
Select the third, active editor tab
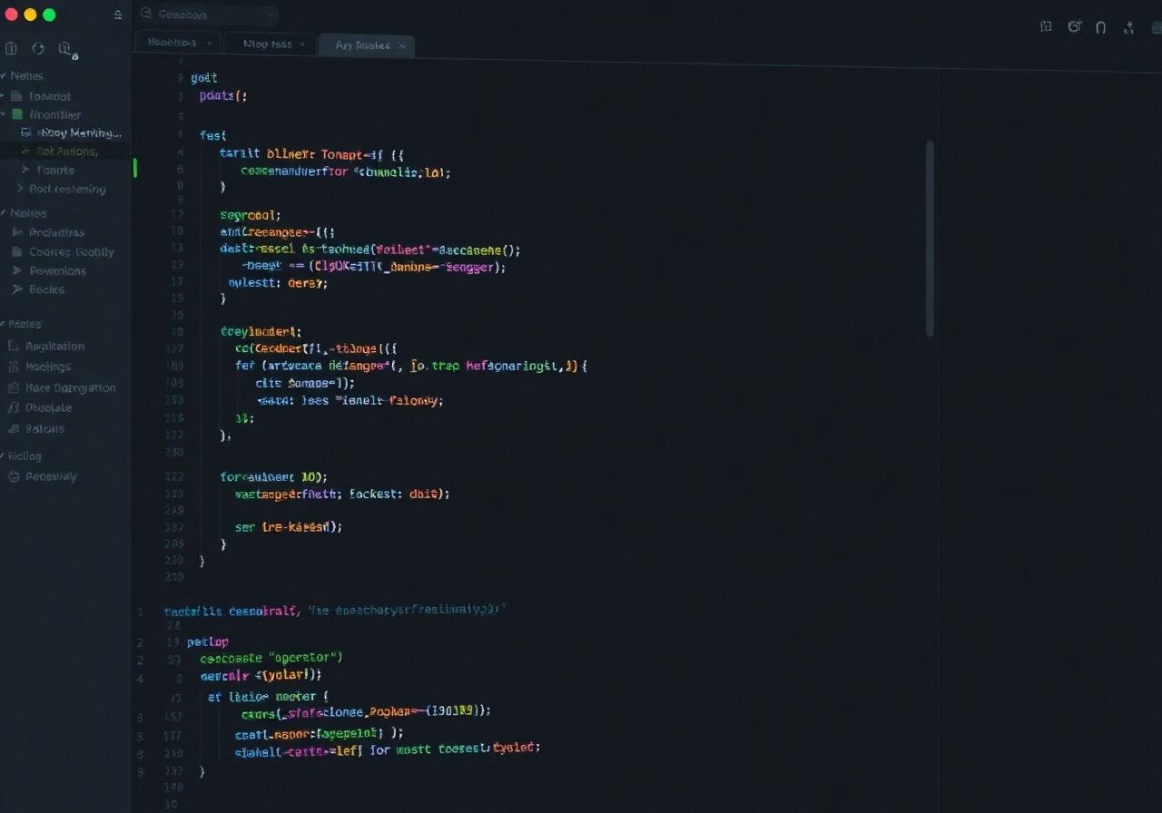click(367, 45)
